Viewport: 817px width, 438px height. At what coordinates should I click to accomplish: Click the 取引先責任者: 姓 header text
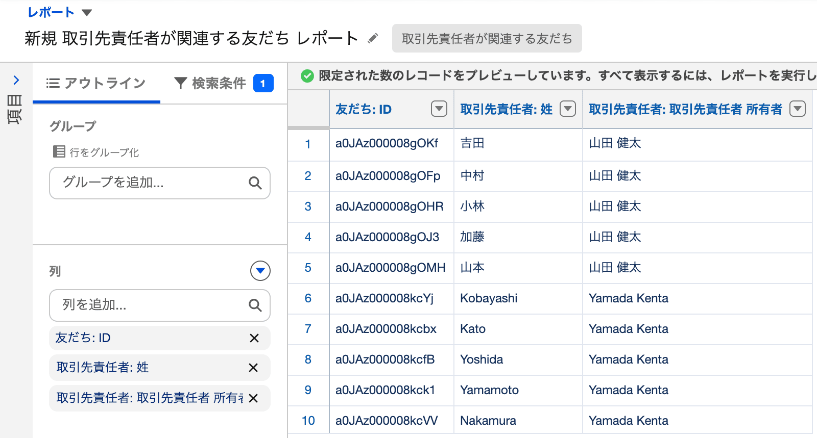[507, 109]
